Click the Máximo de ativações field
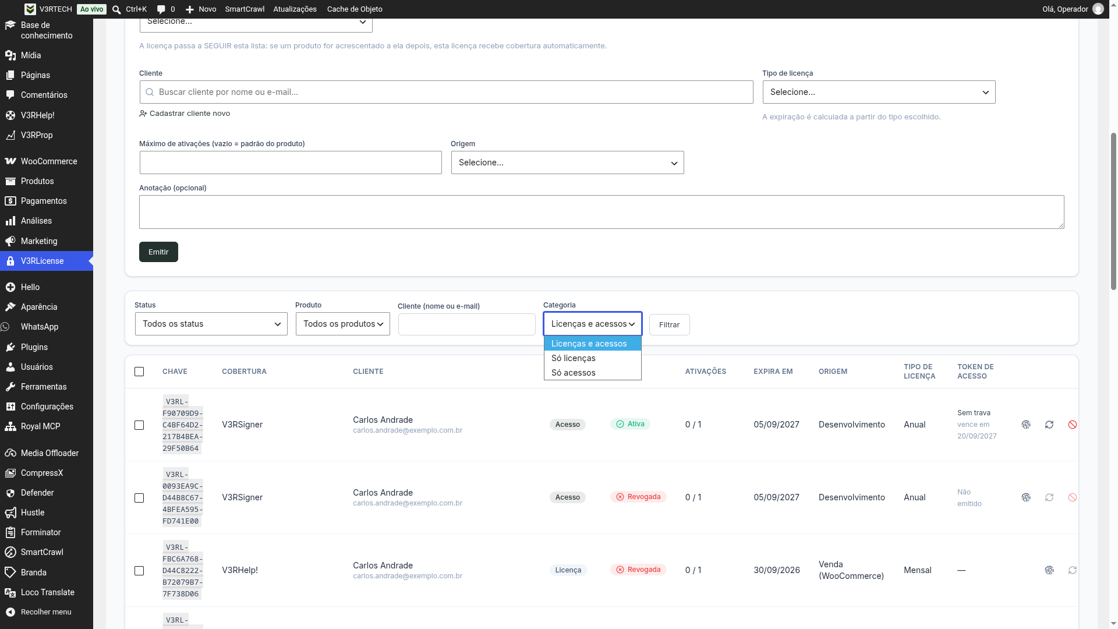Screen dimensions: 1118x629 pyautogui.click(x=291, y=162)
